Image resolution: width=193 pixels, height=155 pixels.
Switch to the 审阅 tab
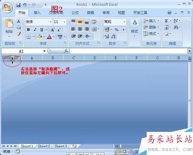click(x=106, y=13)
